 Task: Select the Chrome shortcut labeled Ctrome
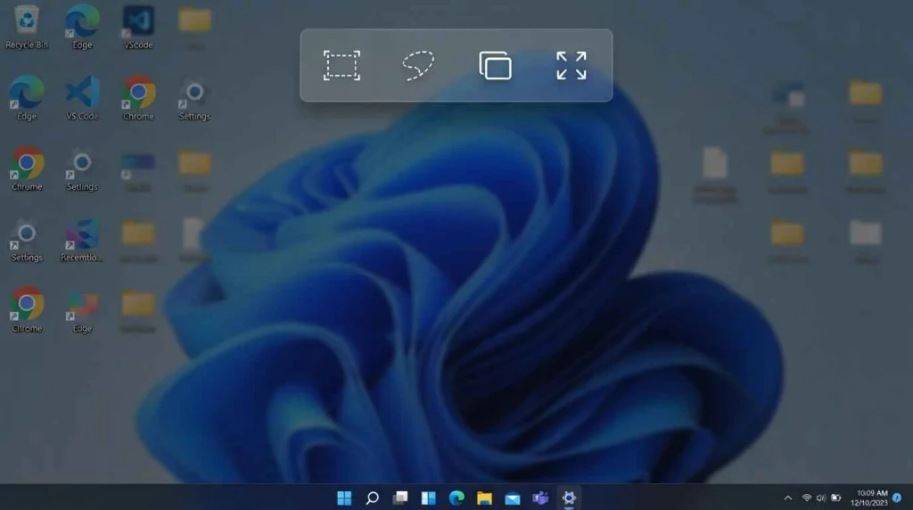pos(26,311)
